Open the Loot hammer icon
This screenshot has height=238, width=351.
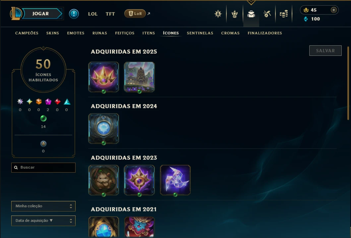267,14
